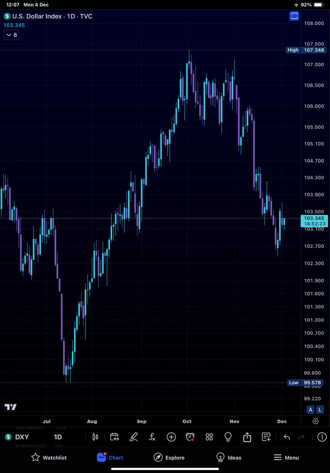
Task: Tap the plus add icon in the toolbar
Action: coord(171,437)
